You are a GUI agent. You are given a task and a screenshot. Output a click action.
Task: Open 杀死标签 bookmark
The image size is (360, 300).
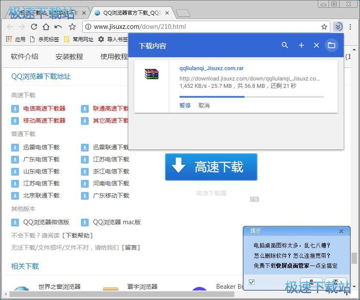click(44, 39)
